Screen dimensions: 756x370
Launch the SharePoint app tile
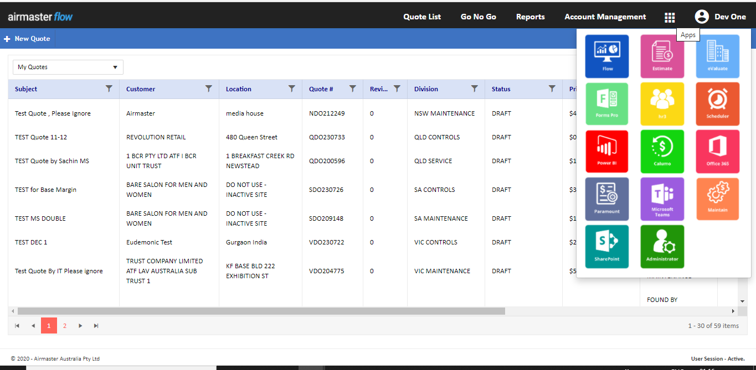pyautogui.click(x=607, y=247)
